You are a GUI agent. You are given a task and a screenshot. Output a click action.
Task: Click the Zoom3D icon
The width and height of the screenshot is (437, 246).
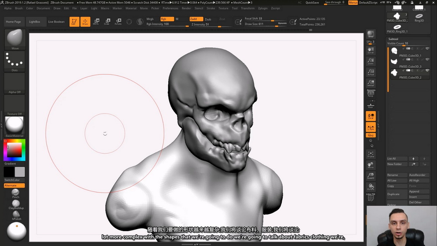371,176
